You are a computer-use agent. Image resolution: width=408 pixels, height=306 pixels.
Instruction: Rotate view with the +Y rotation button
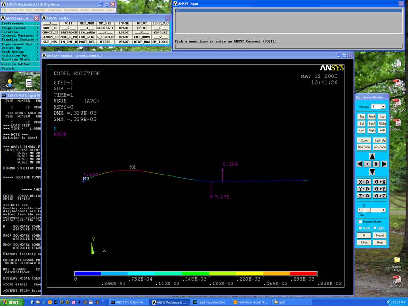coord(379,189)
